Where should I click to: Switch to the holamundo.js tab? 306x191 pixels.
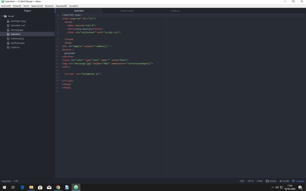(127, 11)
